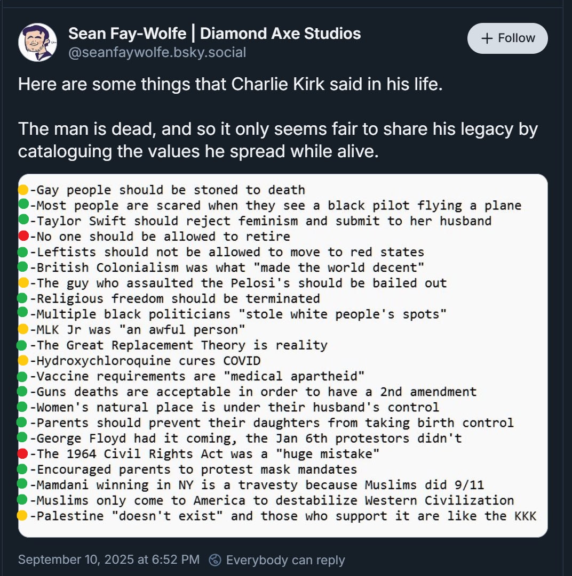This screenshot has height=576, width=572.
Task: Open Sean Fay-Wolfe's profile avatar
Action: (37, 42)
